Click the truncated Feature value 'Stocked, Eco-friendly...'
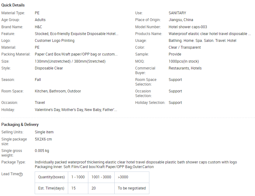Screen dimensions: 255x196 (77, 34)
